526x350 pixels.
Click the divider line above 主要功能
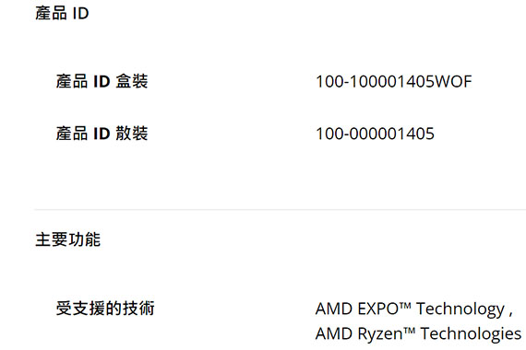tap(281, 209)
